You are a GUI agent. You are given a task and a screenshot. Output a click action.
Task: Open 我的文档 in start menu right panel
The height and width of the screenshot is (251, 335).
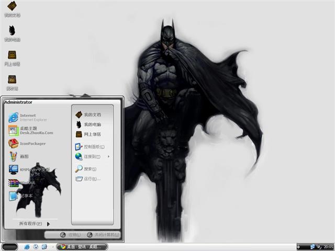pyautogui.click(x=88, y=115)
